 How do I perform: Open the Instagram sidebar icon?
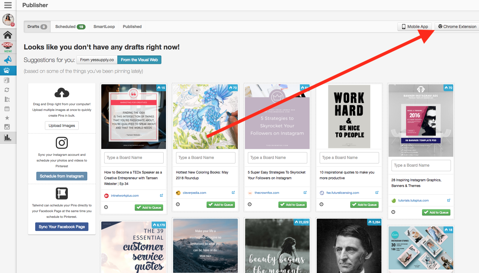coord(7,127)
